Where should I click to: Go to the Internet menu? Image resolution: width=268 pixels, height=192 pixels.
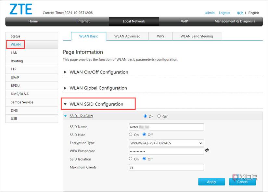point(83,21)
